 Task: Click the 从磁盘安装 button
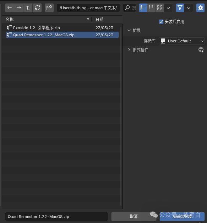click(x=182, y=217)
